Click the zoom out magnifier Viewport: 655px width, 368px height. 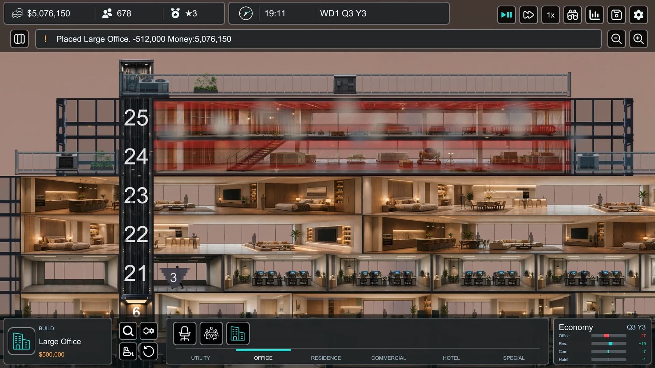(x=616, y=39)
